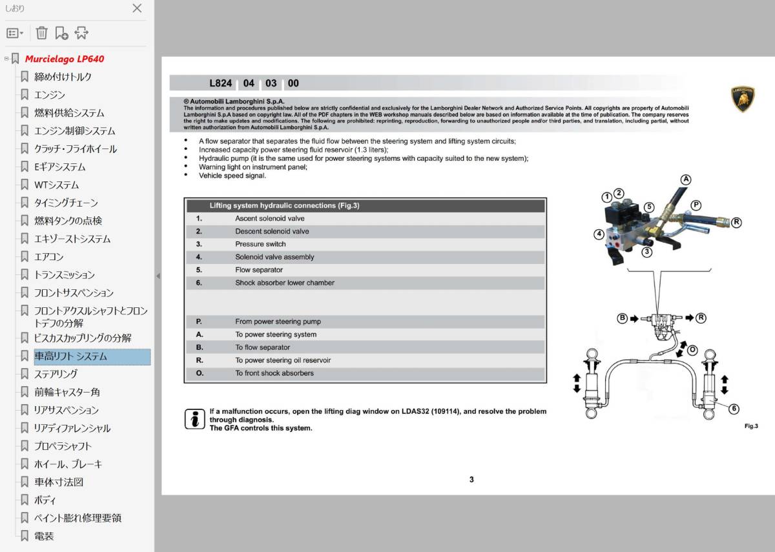The height and width of the screenshot is (552, 775).
Task: Close the しおり bookmarks panel
Action: click(x=137, y=8)
